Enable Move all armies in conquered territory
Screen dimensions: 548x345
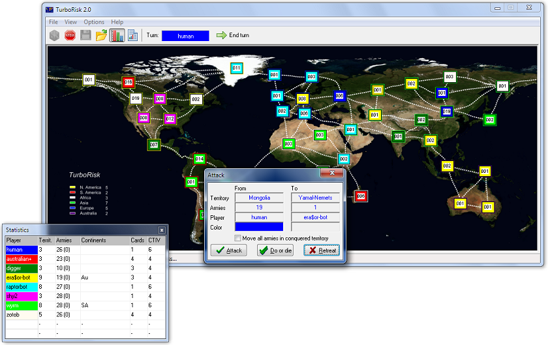point(237,238)
